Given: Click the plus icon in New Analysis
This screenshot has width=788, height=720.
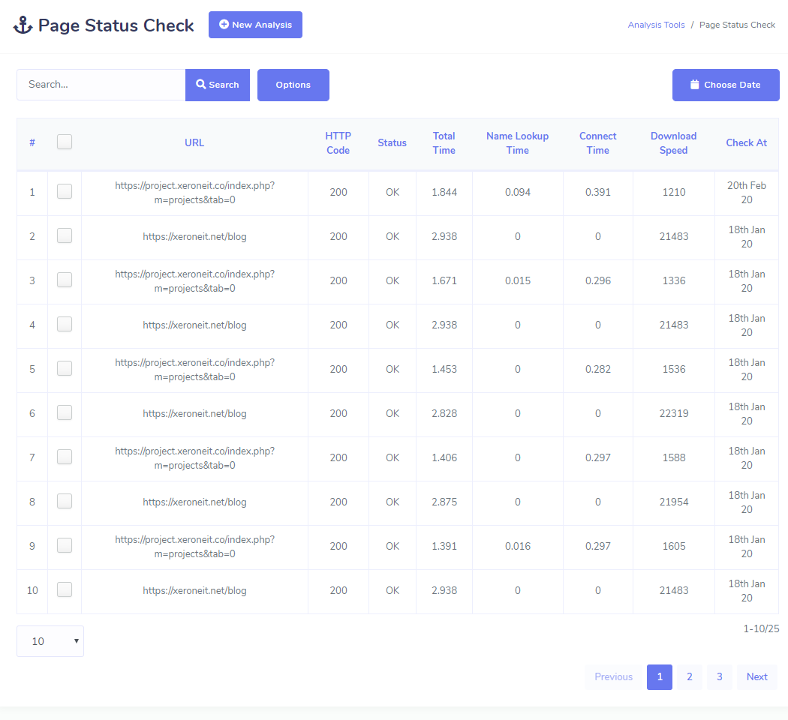Looking at the screenshot, I should pyautogui.click(x=224, y=25).
